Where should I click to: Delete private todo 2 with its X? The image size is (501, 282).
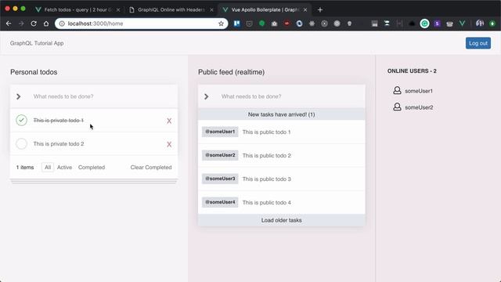point(169,144)
